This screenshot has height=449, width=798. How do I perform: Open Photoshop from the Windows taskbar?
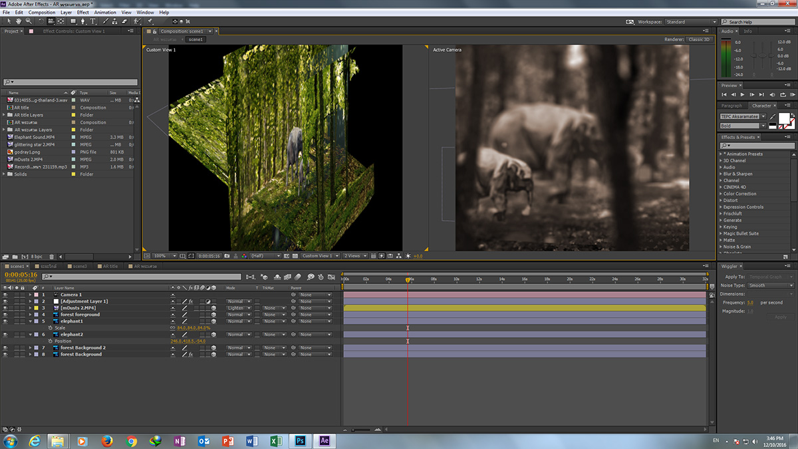pyautogui.click(x=300, y=440)
